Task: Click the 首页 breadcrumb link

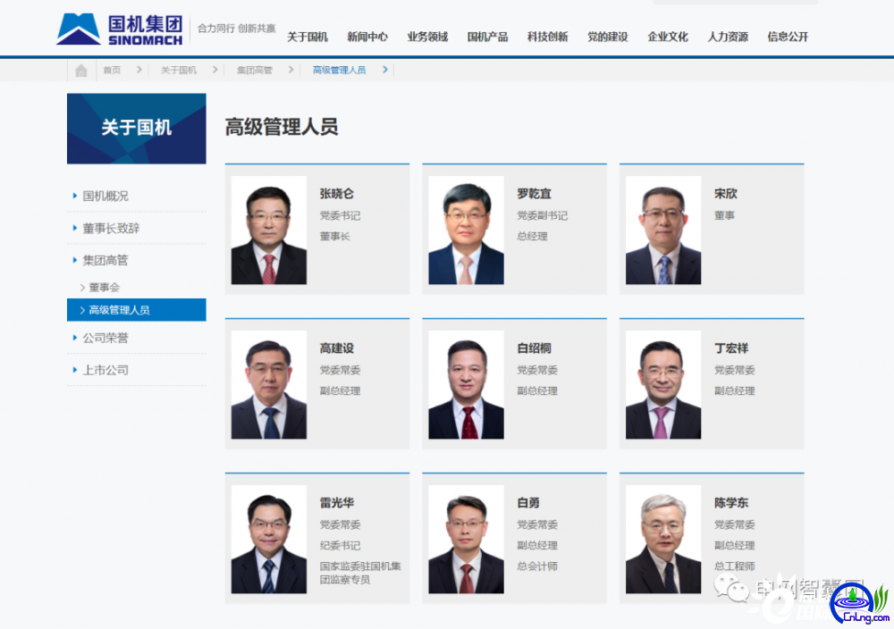Action: tap(112, 70)
